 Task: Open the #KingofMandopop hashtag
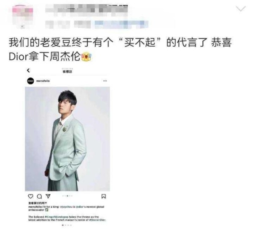[57, 217]
